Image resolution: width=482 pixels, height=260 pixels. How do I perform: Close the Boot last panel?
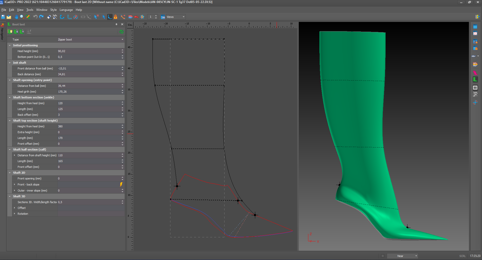(122, 24)
